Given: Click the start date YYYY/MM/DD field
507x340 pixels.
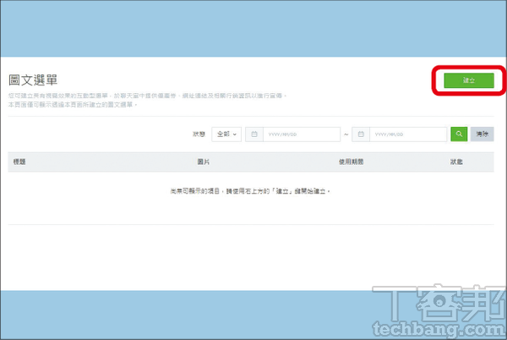Looking at the screenshot, I should point(302,134).
